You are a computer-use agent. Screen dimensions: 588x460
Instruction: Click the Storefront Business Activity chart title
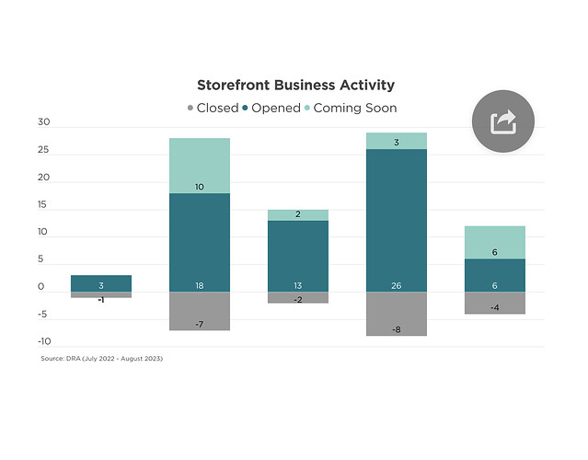pyautogui.click(x=295, y=86)
